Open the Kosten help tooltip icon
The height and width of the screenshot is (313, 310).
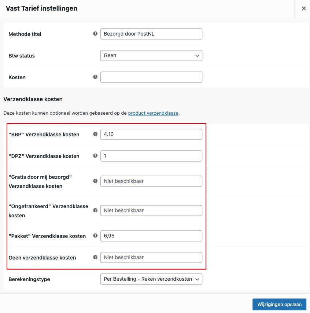click(x=95, y=77)
